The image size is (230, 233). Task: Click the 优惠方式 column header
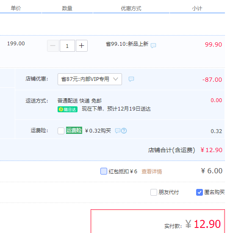point(131,8)
